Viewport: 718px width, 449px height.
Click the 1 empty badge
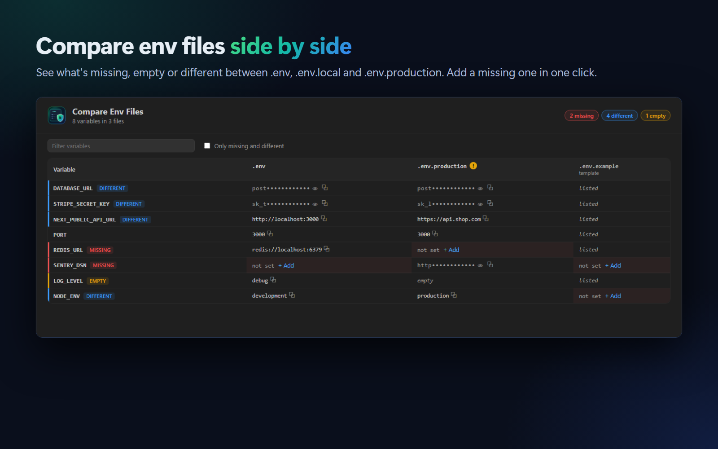pyautogui.click(x=656, y=116)
